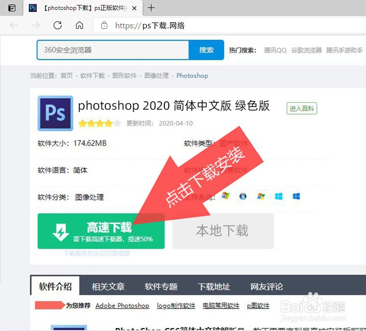Switch to 软件介绍 tab

pos(55,286)
